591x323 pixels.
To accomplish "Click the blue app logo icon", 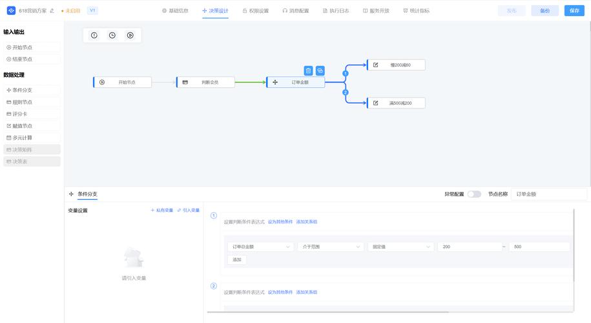I will pos(12,10).
